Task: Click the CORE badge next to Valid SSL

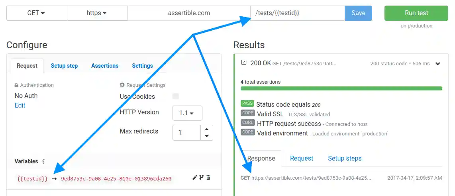Action: (247, 114)
